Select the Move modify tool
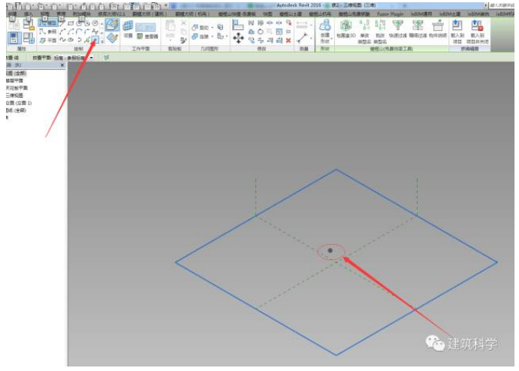 pyautogui.click(x=238, y=38)
